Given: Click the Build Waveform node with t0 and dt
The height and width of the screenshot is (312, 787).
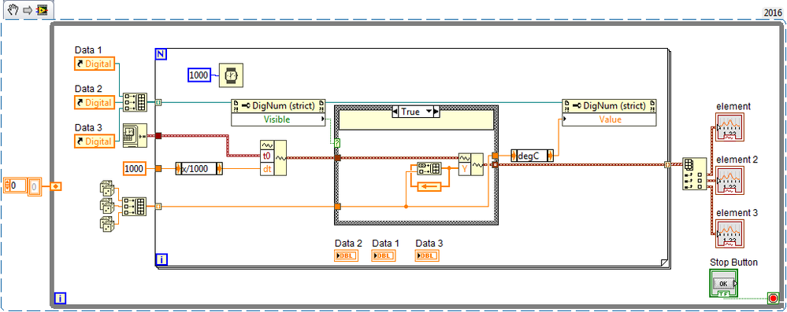Looking at the screenshot, I should 273,158.
